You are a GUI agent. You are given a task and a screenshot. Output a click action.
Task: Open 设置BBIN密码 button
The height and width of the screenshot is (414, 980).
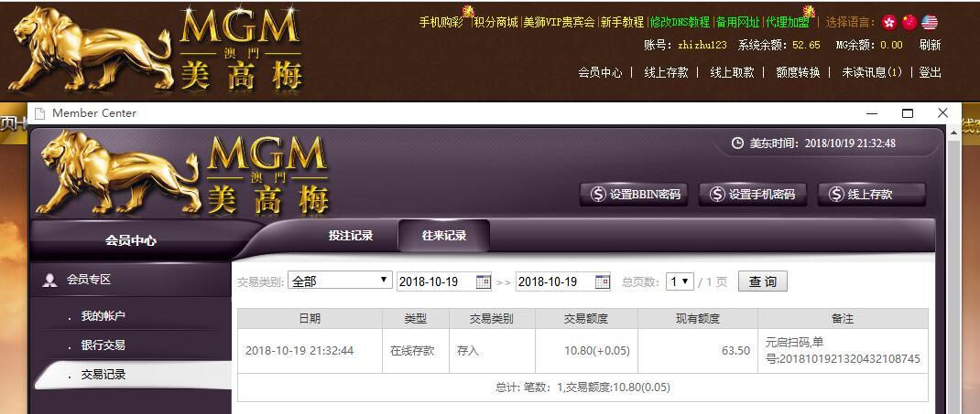(635, 195)
